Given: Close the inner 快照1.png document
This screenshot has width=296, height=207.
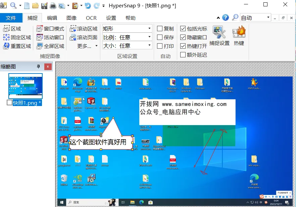Looking at the screenshot, I should click(x=291, y=18).
